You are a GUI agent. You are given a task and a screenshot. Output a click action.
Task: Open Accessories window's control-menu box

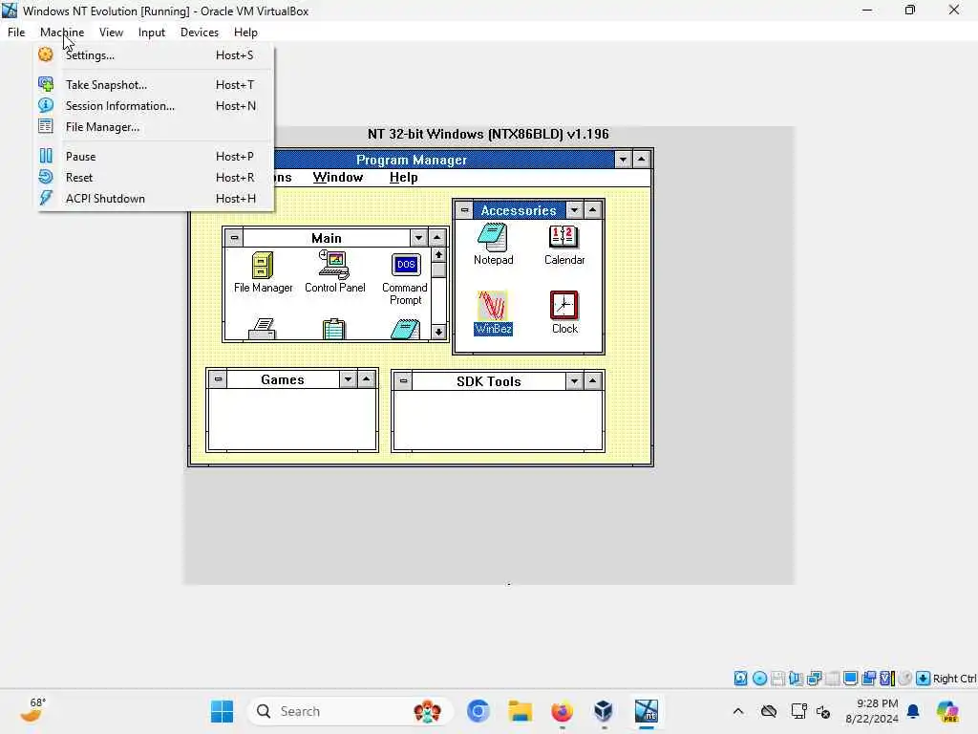pos(464,210)
